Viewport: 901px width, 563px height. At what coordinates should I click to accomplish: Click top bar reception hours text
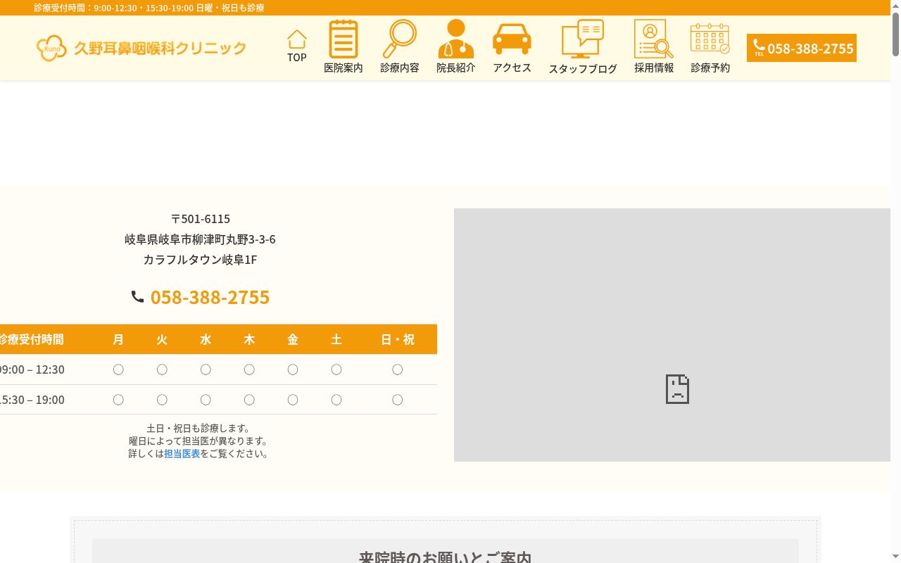pos(149,8)
